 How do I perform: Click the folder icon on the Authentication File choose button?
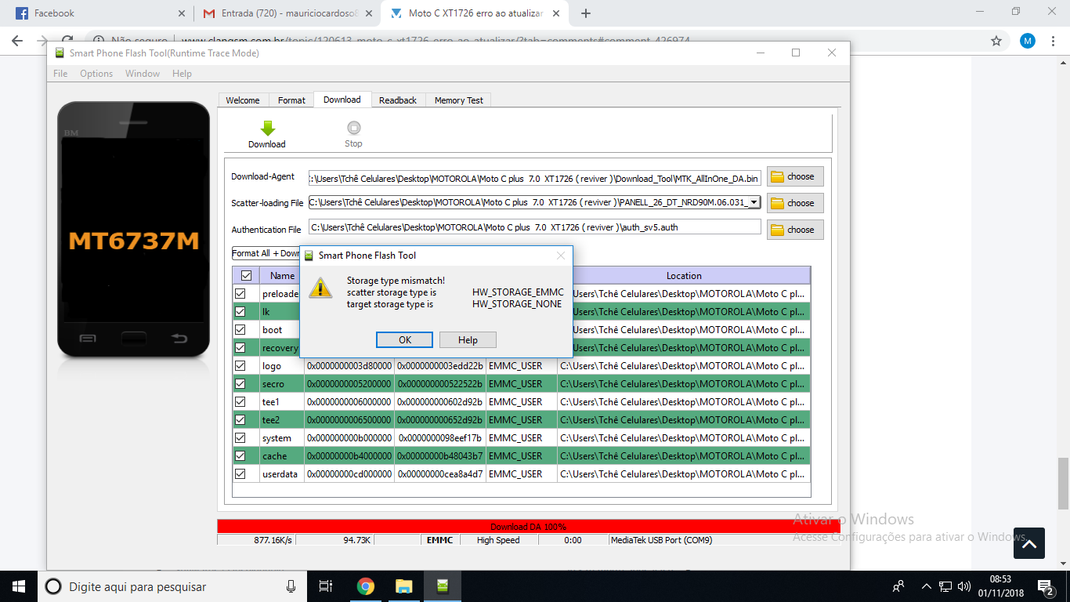tap(777, 230)
